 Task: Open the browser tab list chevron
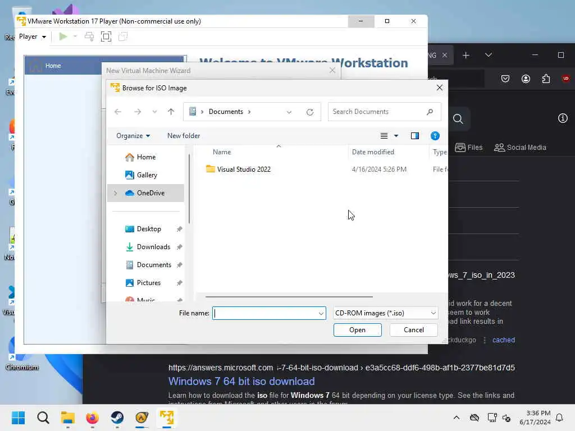[489, 56]
